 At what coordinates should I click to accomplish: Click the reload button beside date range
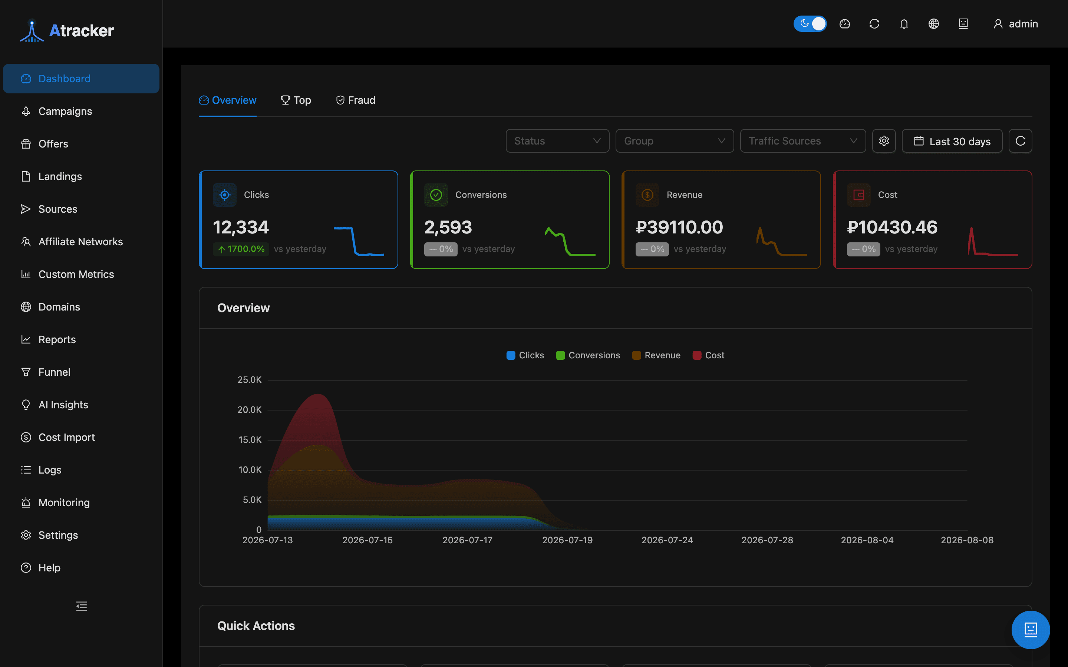1020,141
